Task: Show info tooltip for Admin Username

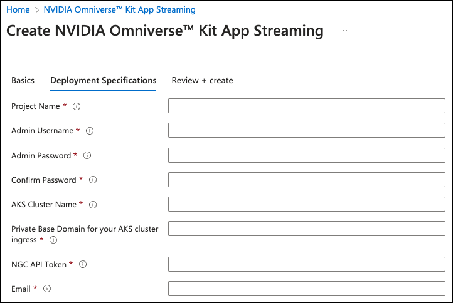Action: pyautogui.click(x=90, y=131)
